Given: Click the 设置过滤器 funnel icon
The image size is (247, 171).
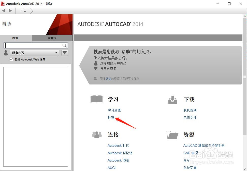Looking at the screenshot, I should pos(96,69).
